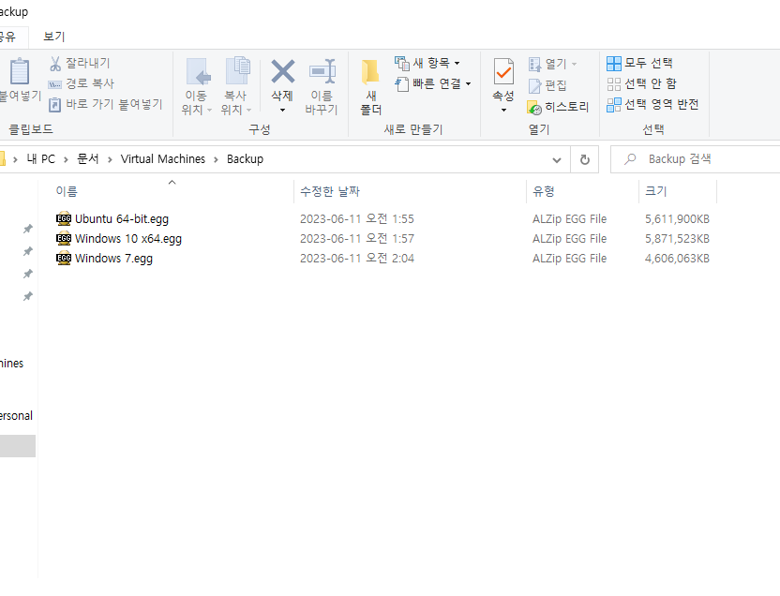Click the refresh button beside address bar
This screenshot has width=780, height=596.
(x=584, y=159)
